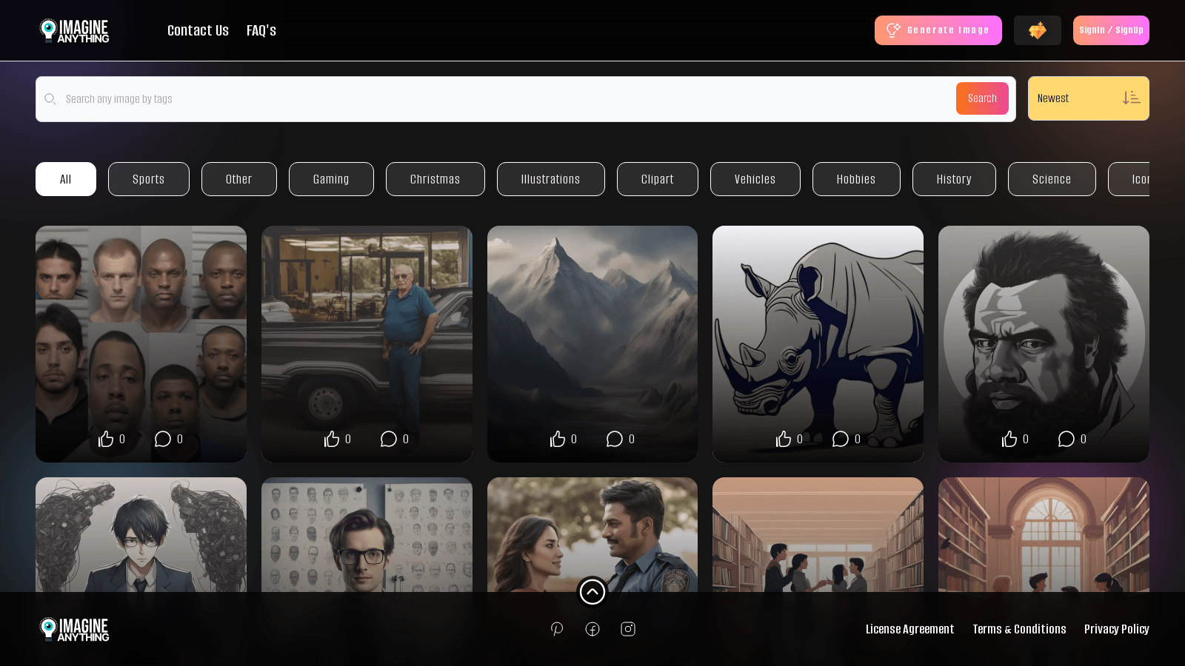Select the All category filter
Image resolution: width=1185 pixels, height=666 pixels.
(x=66, y=179)
